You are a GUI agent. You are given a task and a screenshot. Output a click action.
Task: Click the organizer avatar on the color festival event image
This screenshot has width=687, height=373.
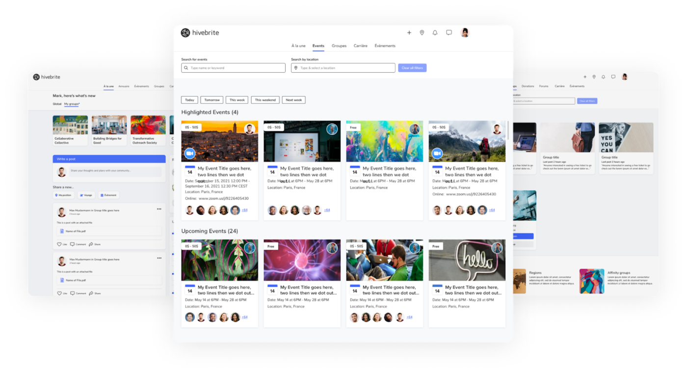click(415, 129)
